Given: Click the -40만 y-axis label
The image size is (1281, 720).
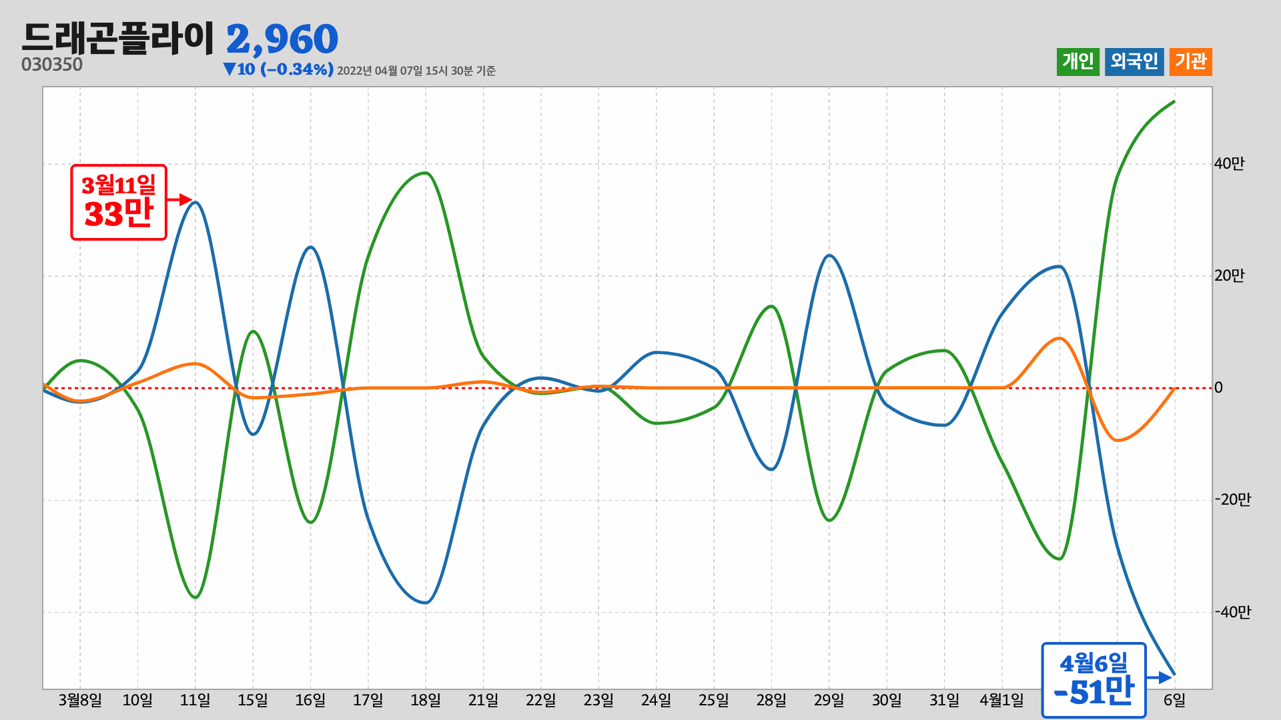Looking at the screenshot, I should 1233,612.
